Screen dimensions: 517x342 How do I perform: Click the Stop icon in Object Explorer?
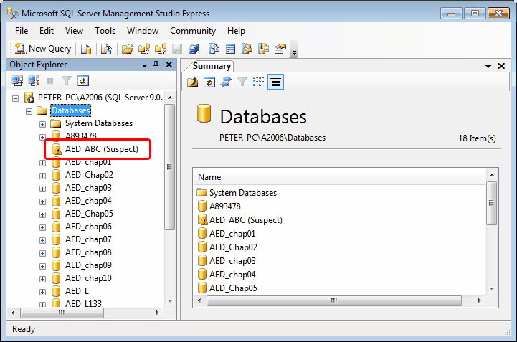[50, 81]
